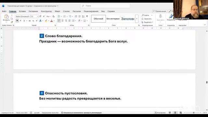The height and width of the screenshot is (117, 208).
Task: Activate the Format Painter brush icon
Action: tap(12, 22)
